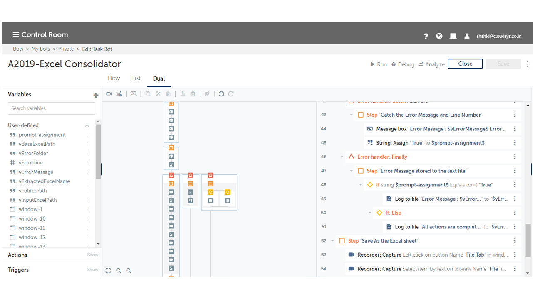Click the globe language icon
This screenshot has width=533, height=299.
(x=439, y=36)
